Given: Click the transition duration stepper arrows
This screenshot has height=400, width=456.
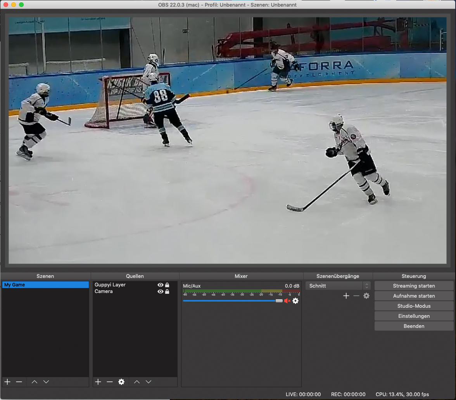Looking at the screenshot, I should [x=367, y=286].
